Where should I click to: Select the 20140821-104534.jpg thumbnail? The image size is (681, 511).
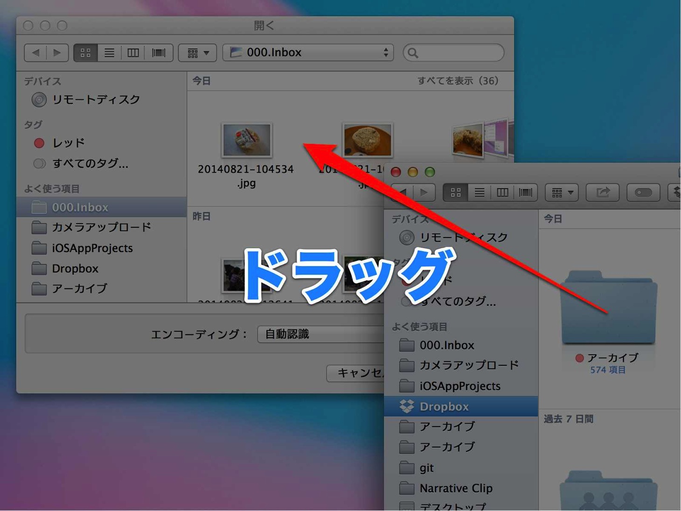[x=247, y=140]
